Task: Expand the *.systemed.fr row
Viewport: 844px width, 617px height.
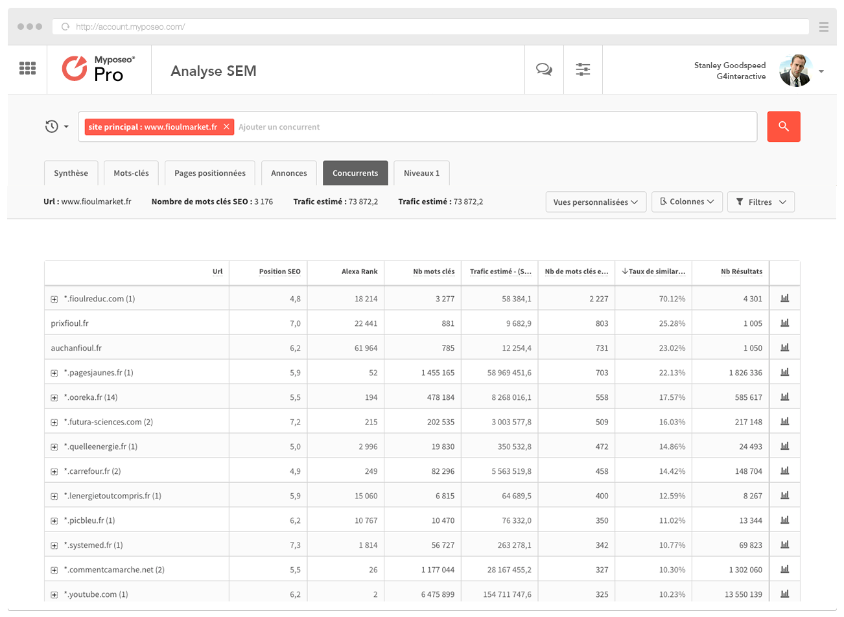Action: (54, 546)
